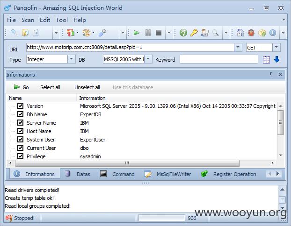Click the Pangolin title bar app icon

point(7,7)
